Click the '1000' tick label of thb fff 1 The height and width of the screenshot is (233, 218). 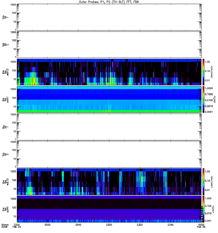(13, 5)
